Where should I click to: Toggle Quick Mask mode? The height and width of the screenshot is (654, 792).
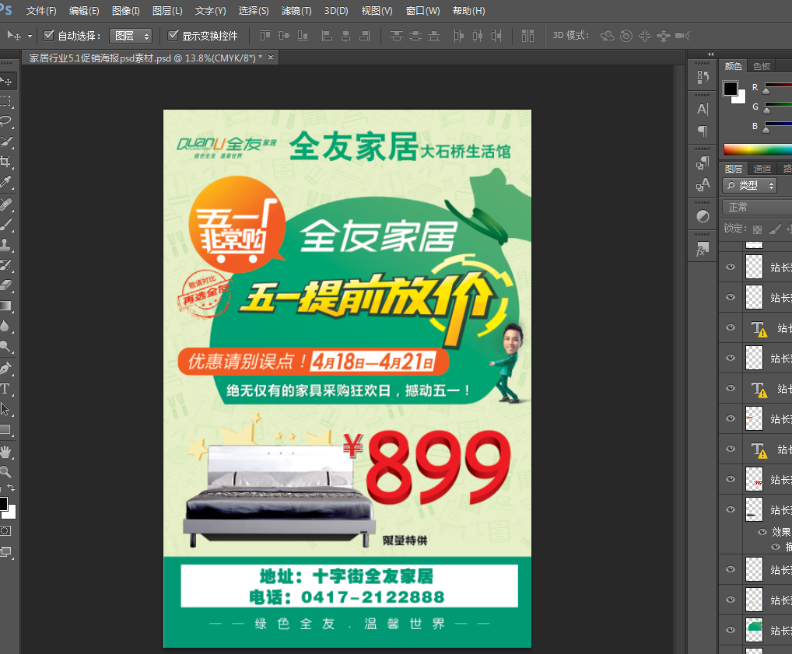click(x=5, y=531)
